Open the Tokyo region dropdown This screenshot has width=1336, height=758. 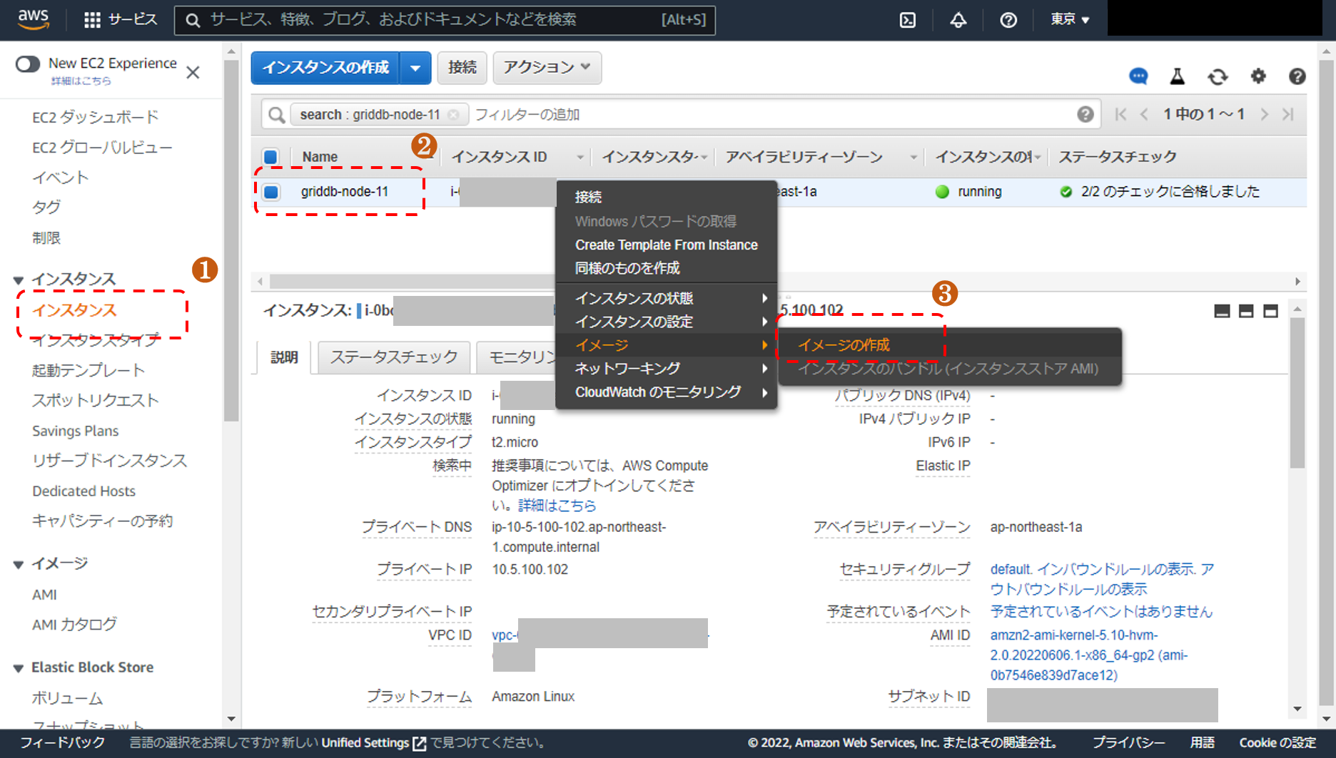1069,20
